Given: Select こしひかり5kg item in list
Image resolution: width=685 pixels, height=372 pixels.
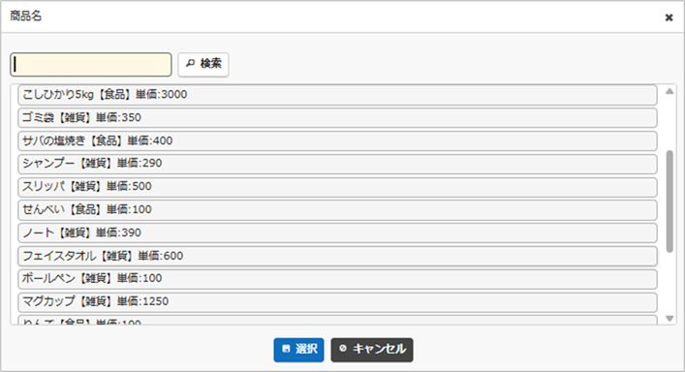Looking at the screenshot, I should coord(338,95).
